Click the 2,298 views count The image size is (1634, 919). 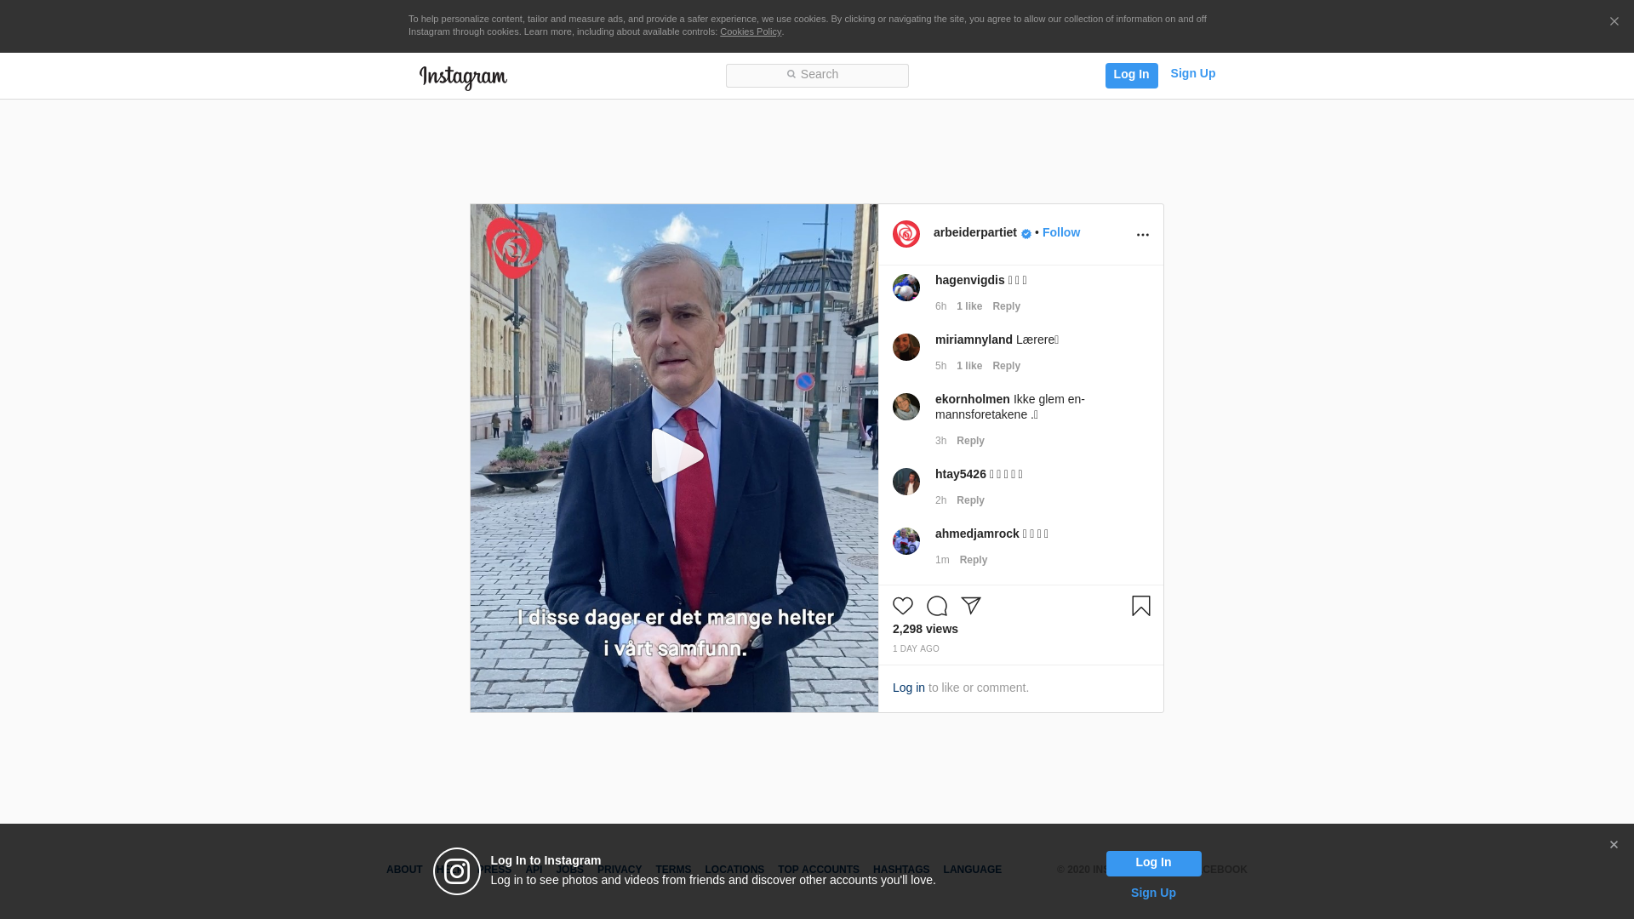(x=925, y=629)
